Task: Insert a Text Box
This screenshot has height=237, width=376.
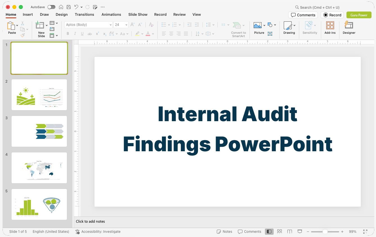Action: pos(270,34)
